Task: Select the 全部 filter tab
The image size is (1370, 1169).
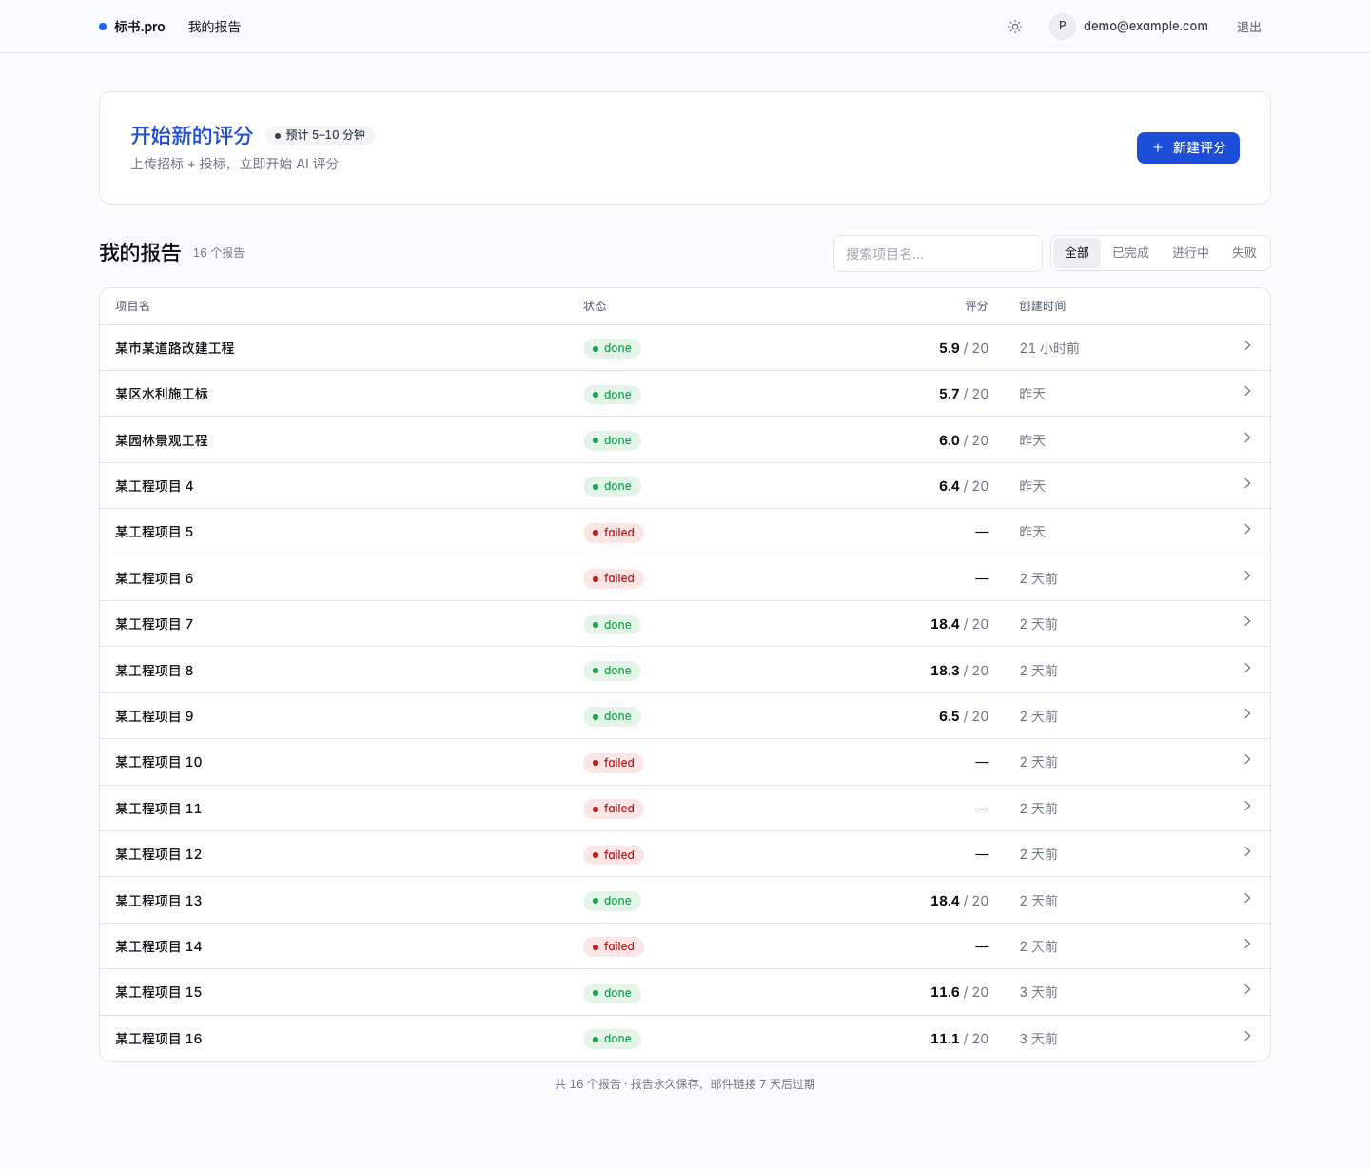Action: tap(1077, 253)
